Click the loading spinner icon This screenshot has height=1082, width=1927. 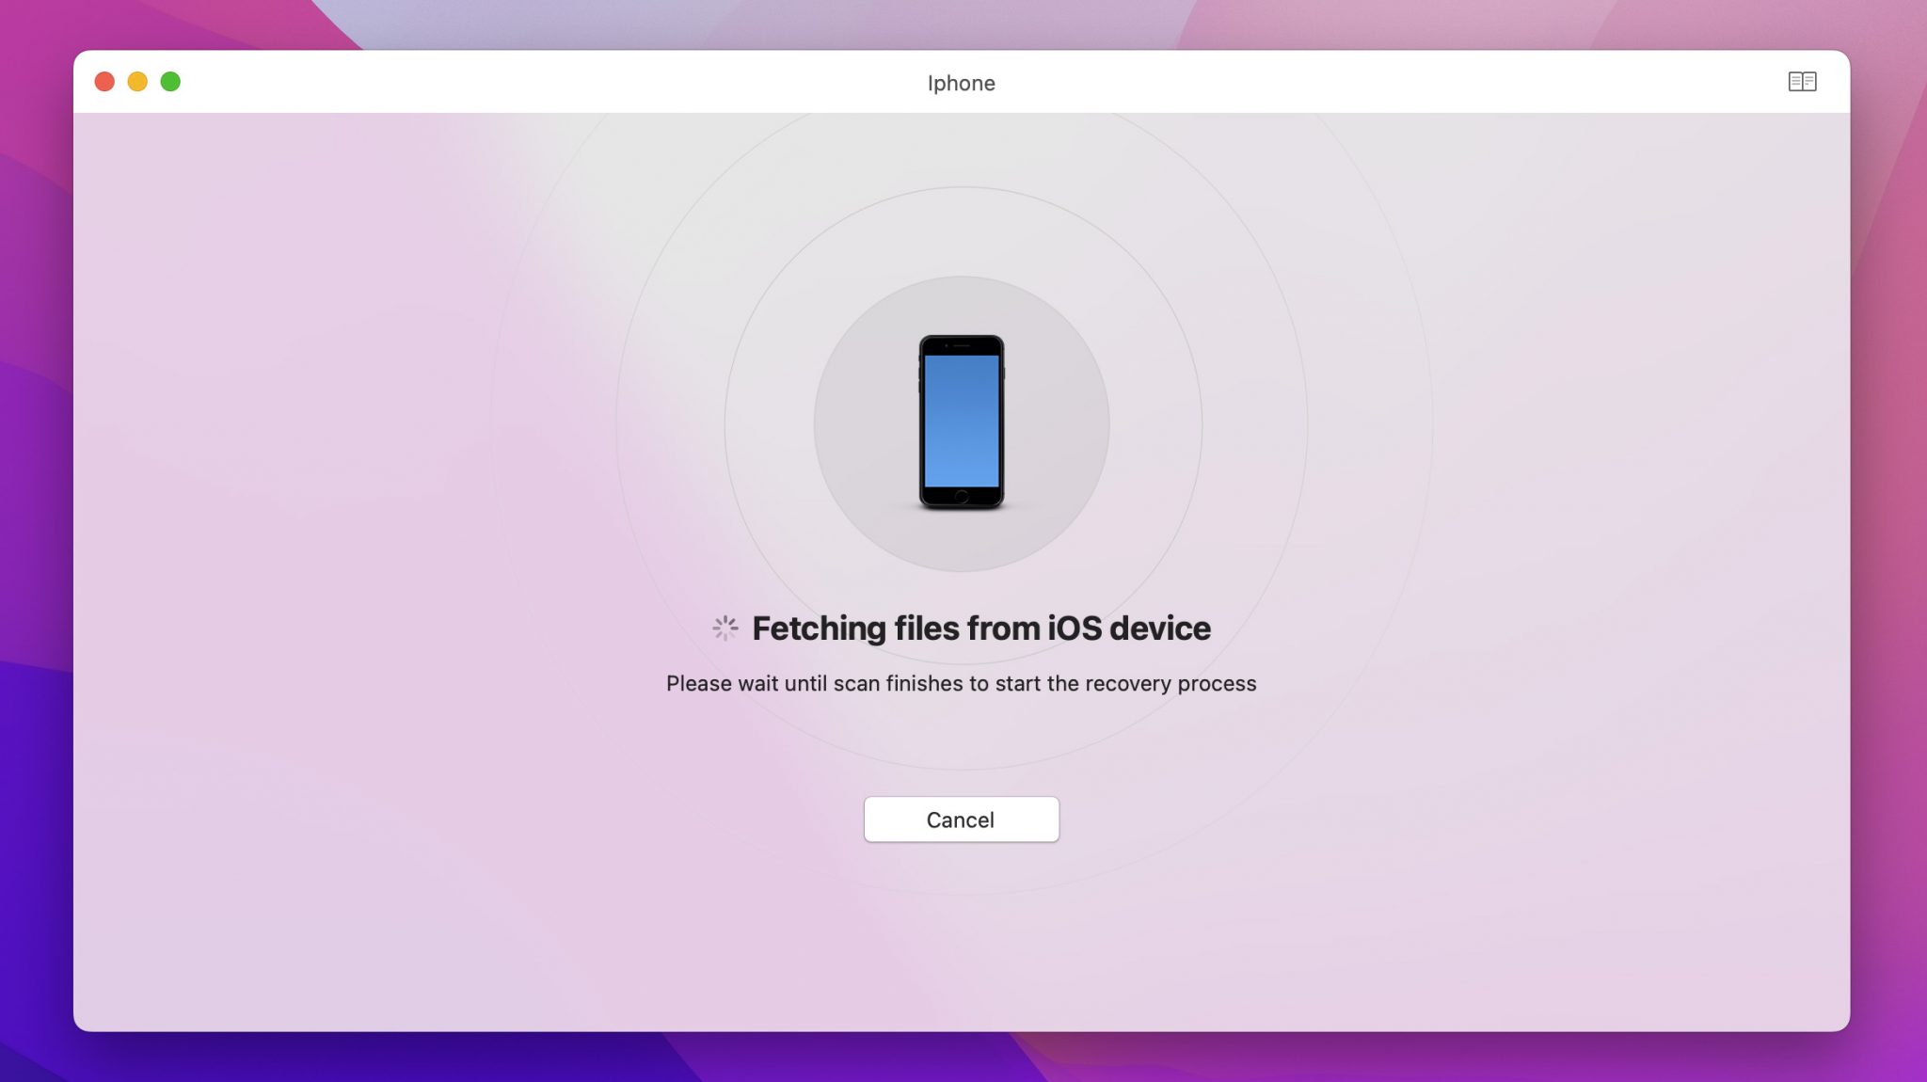tap(725, 627)
